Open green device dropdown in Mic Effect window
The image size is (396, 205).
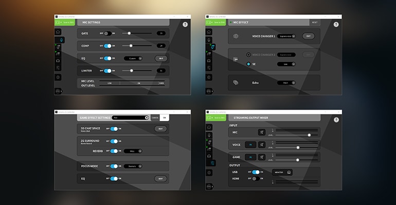click(215, 23)
